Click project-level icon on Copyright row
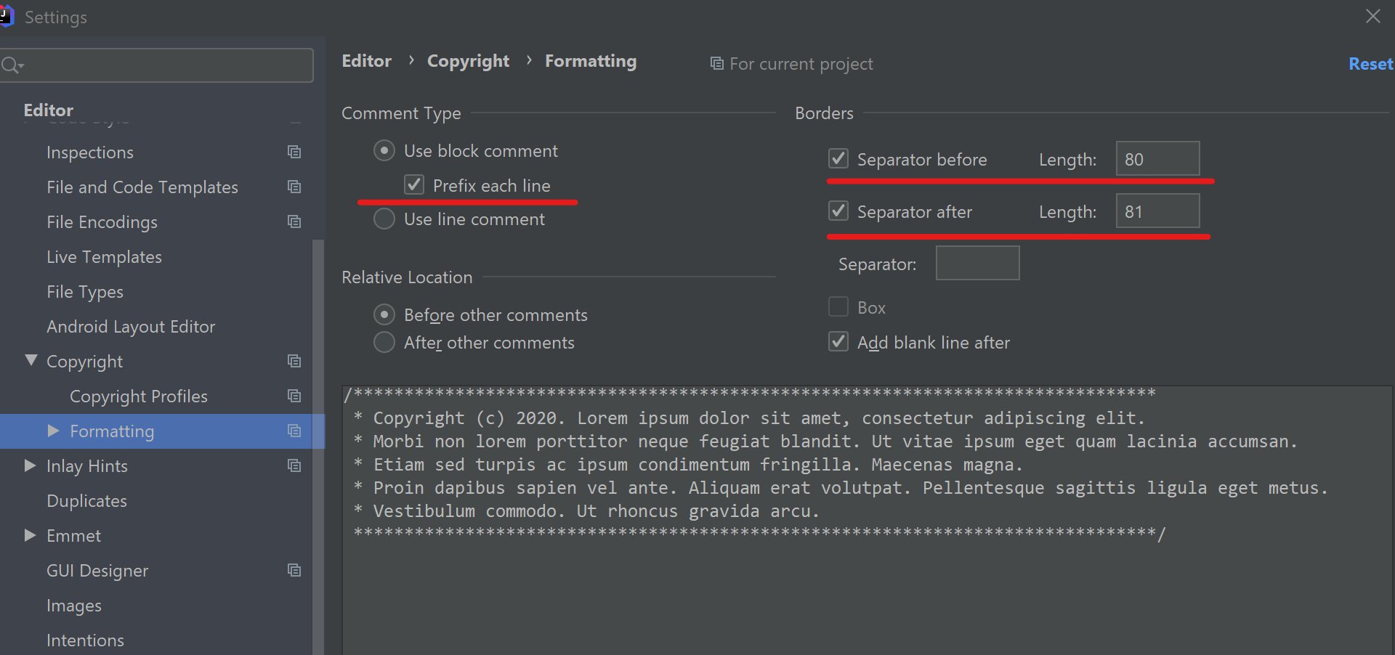Image resolution: width=1395 pixels, height=655 pixels. [294, 361]
